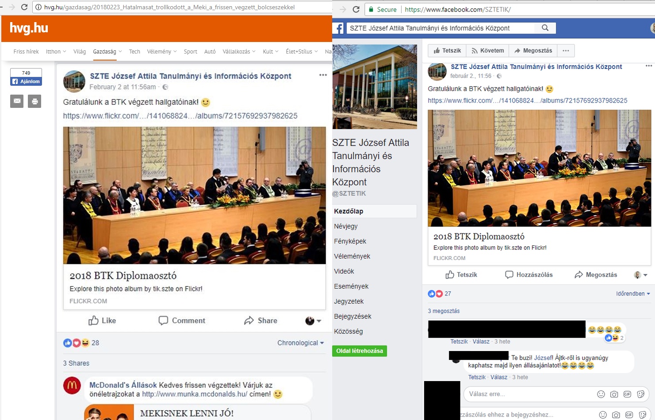Open the profile selector dropdown under Facebook post
The height and width of the screenshot is (420, 655).
[x=640, y=275]
